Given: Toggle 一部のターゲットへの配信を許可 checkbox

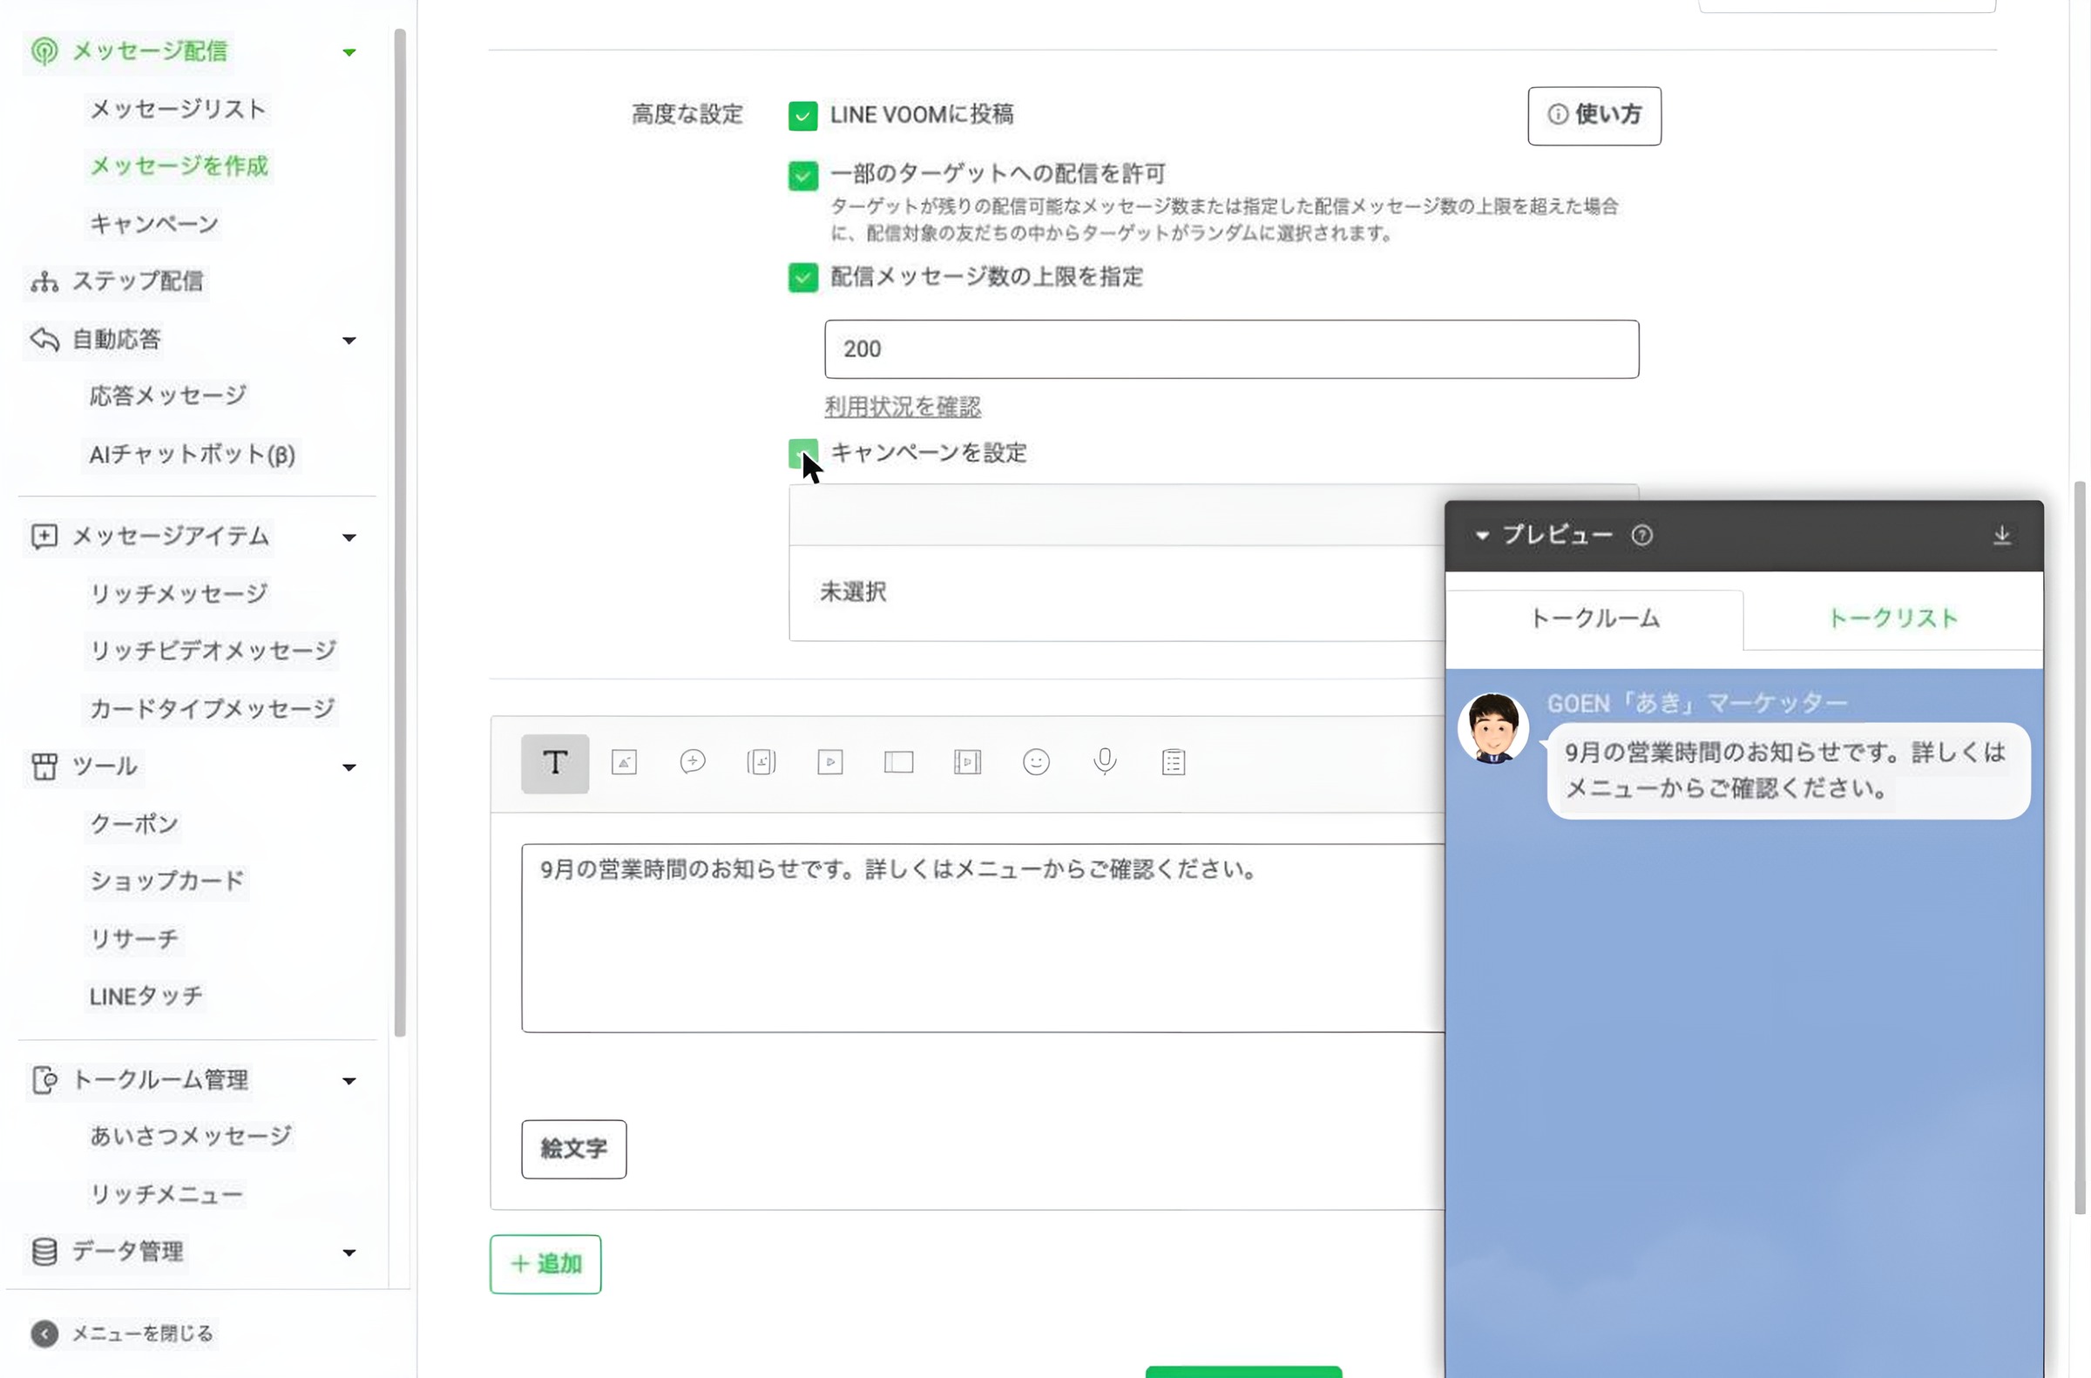Looking at the screenshot, I should tap(802, 175).
